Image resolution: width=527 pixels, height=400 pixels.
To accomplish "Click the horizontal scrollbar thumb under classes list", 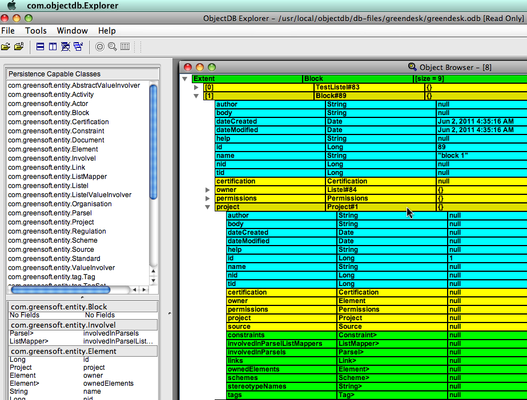I will [x=61, y=289].
